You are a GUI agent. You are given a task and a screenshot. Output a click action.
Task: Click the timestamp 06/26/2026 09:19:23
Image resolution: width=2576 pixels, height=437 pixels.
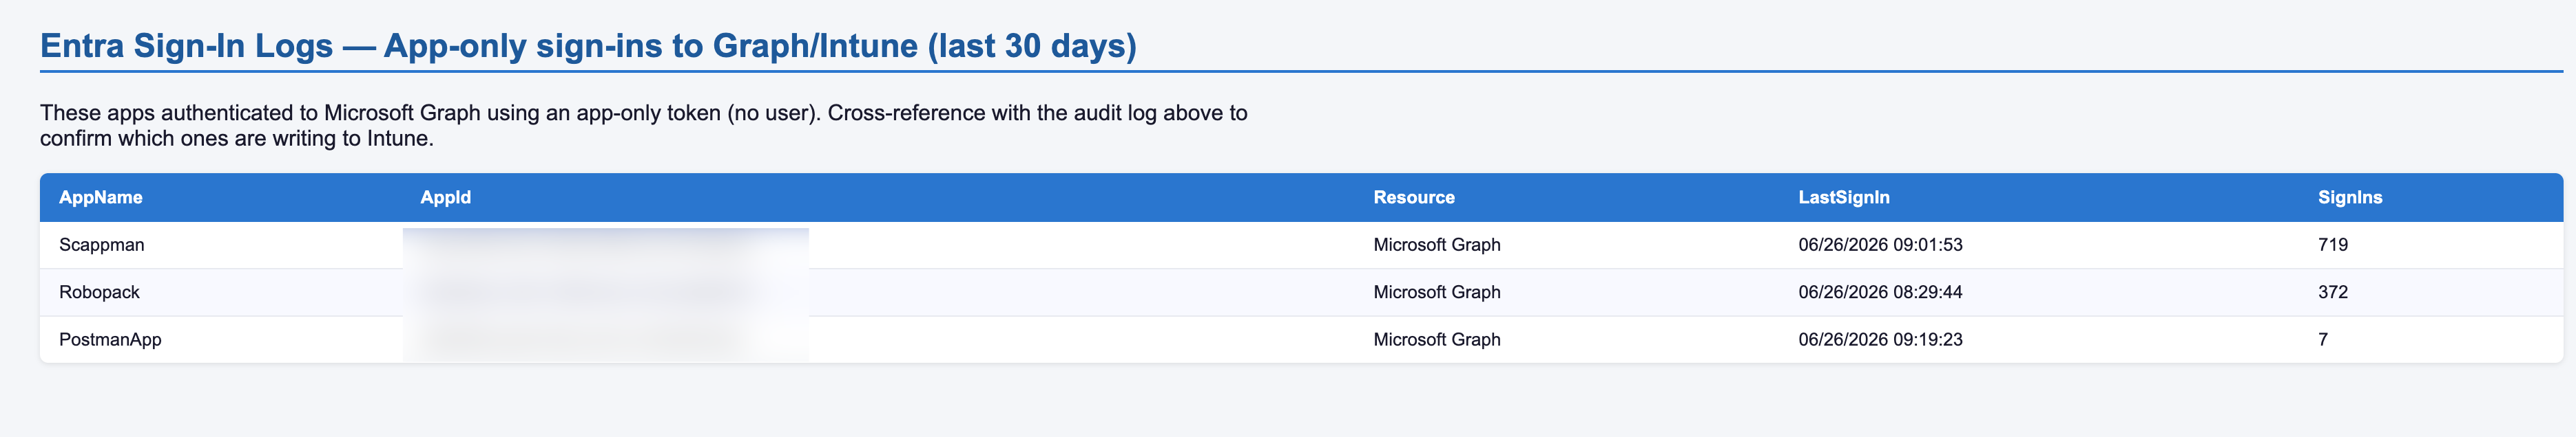click(x=1880, y=339)
